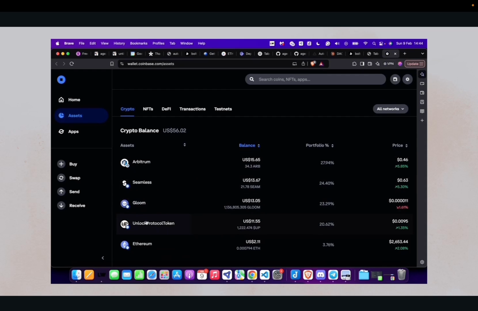Viewport: 478px width, 311px height.
Task: Open the settings gear beside search
Action: pos(407,79)
